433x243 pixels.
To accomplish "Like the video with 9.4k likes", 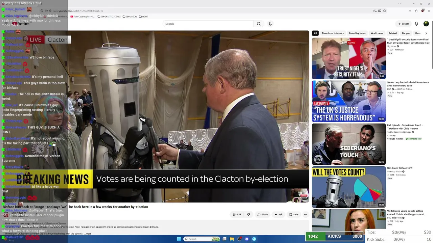I will [237, 214].
